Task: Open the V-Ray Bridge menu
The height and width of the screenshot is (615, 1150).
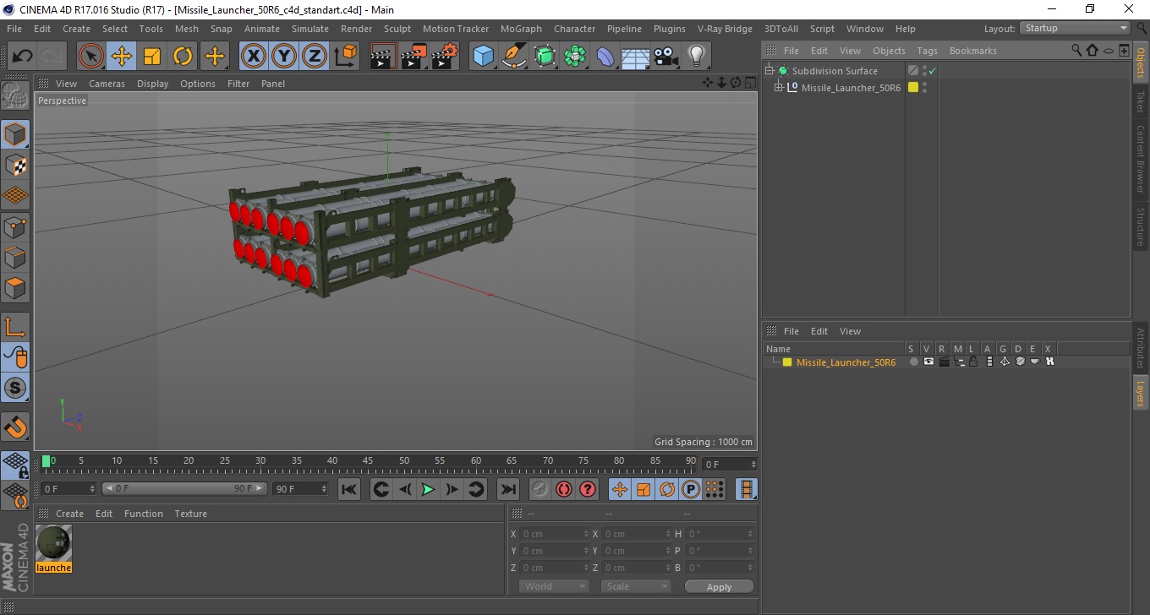Action: 725,29
